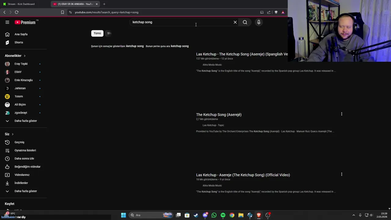This screenshot has width=391, height=220.
Task: Open more options for The Ketchup Song (Asereje)
Action: [x=342, y=114]
